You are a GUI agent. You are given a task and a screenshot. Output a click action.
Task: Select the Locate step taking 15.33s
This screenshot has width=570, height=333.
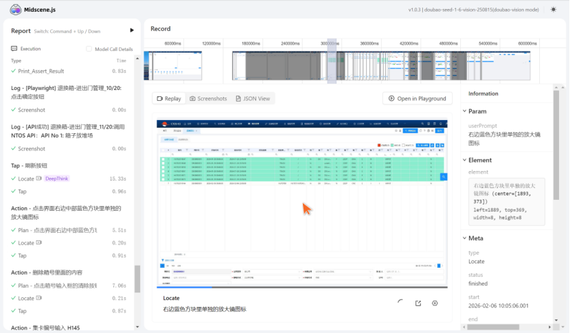click(x=69, y=179)
